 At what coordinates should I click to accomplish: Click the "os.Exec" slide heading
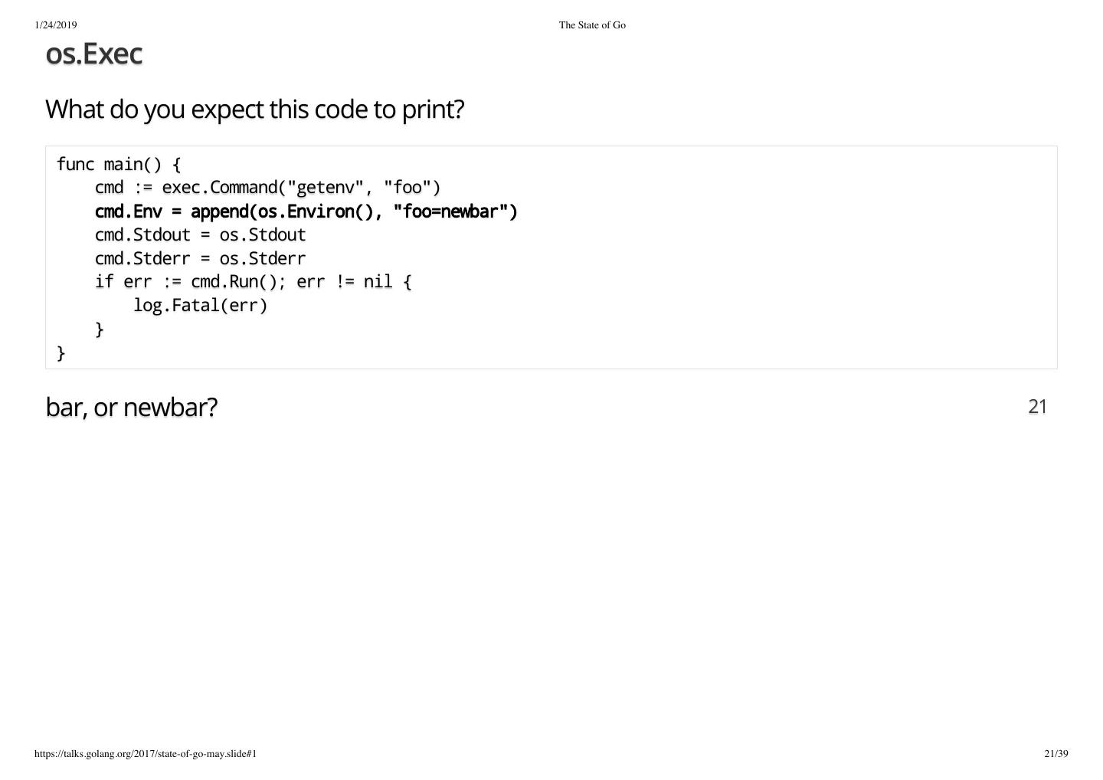point(94,54)
